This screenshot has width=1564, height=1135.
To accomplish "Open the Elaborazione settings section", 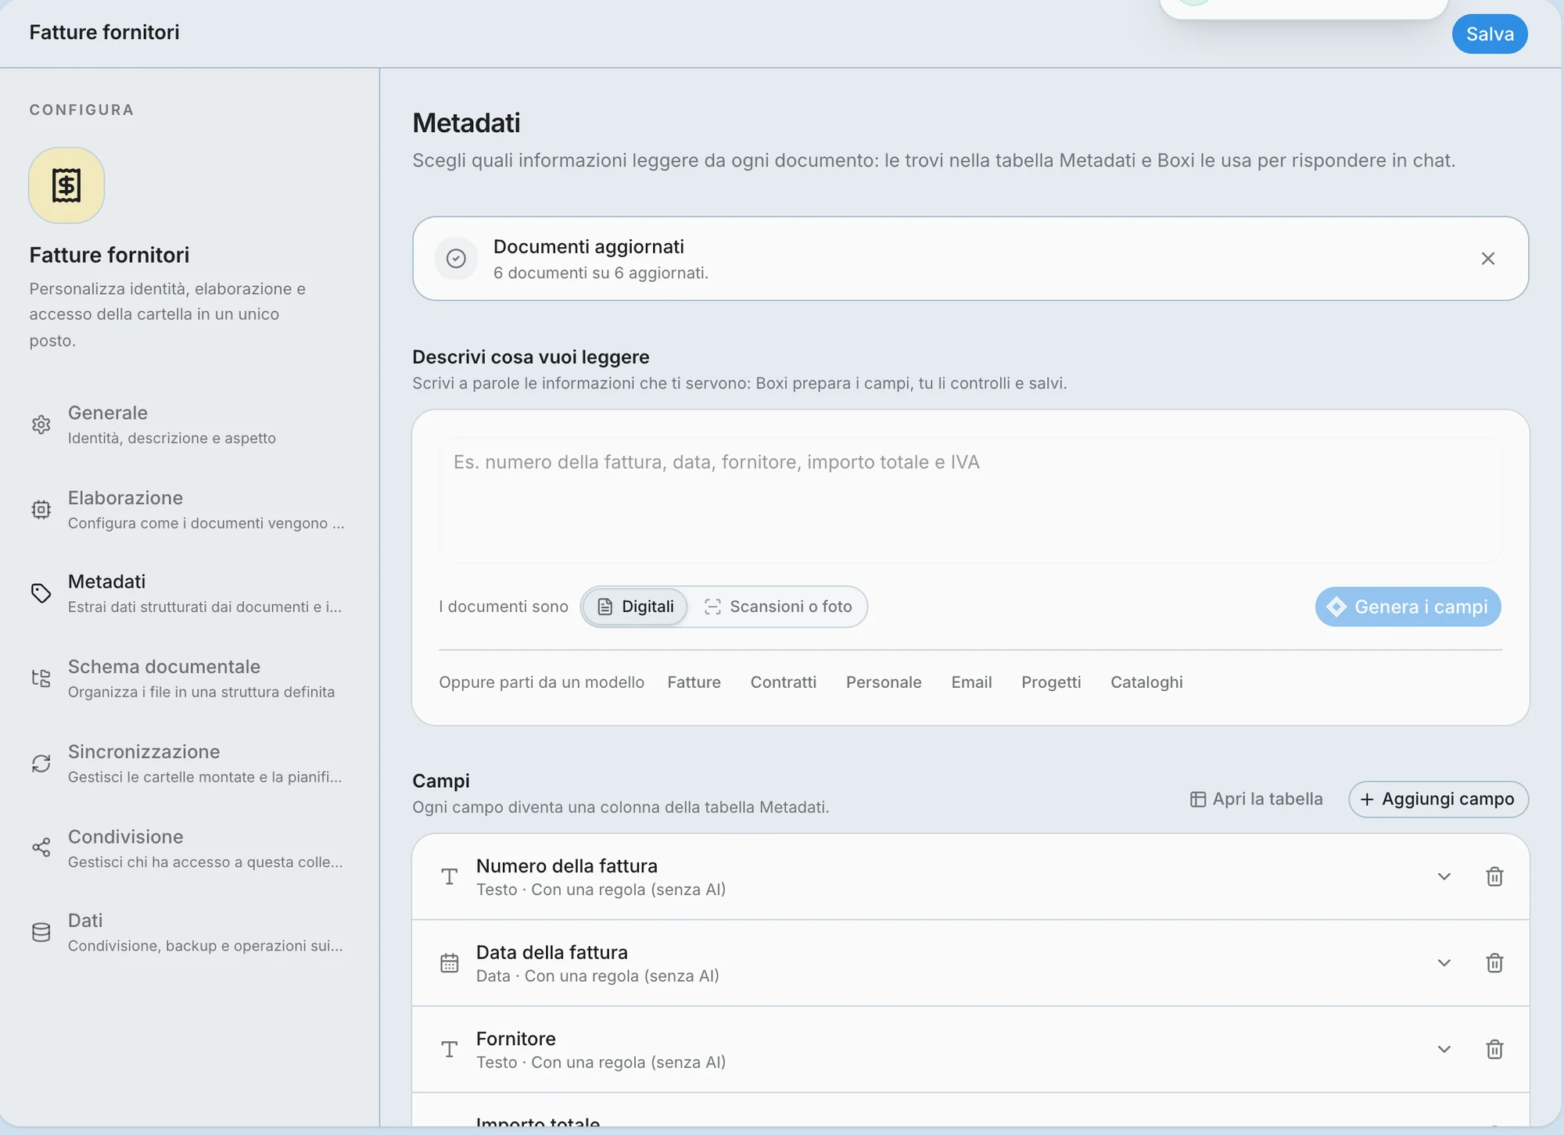I will click(188, 510).
